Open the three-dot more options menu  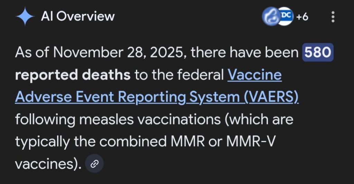pyautogui.click(x=333, y=17)
